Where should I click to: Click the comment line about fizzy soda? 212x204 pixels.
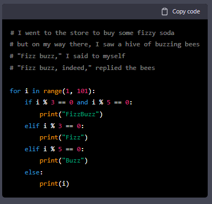pyautogui.click(x=92, y=33)
